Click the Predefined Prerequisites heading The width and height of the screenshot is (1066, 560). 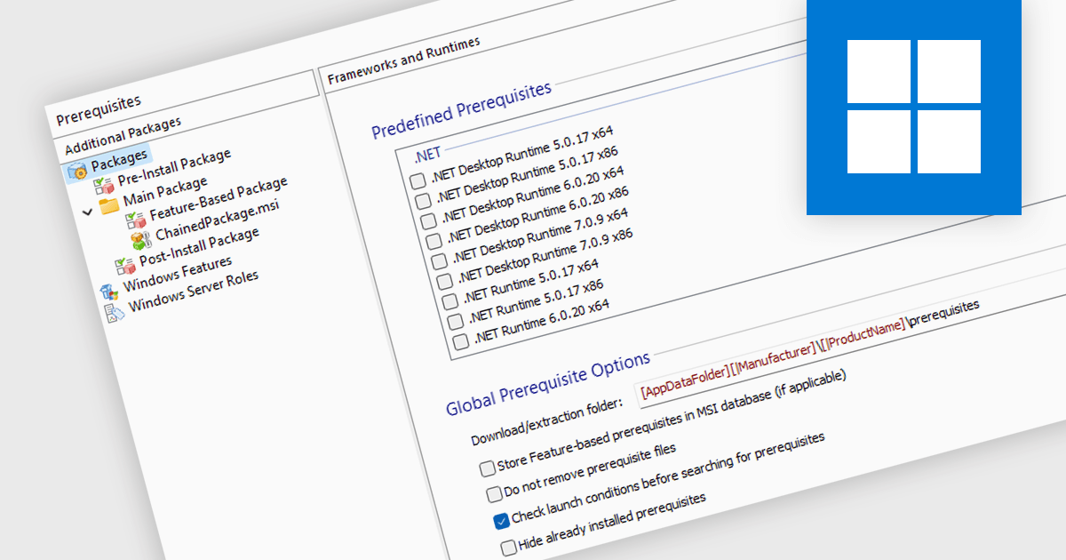(461, 109)
